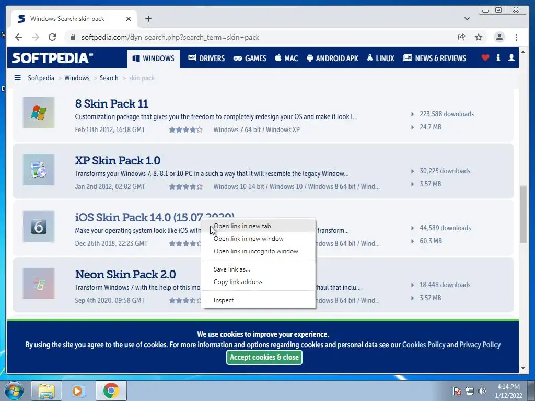The height and width of the screenshot is (401, 535).
Task: Close the Windows Search tab
Action: [129, 19]
